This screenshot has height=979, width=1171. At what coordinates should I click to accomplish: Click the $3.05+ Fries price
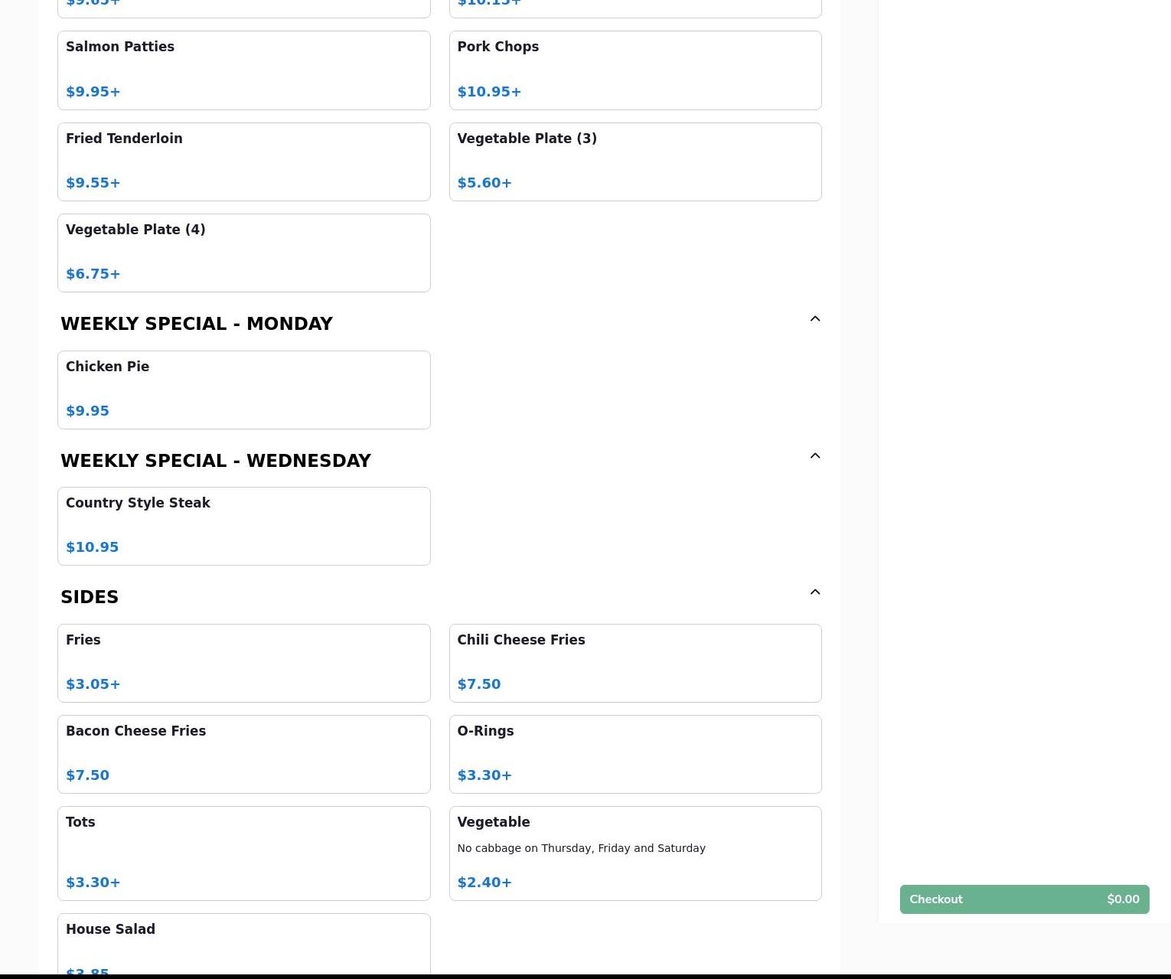point(93,684)
